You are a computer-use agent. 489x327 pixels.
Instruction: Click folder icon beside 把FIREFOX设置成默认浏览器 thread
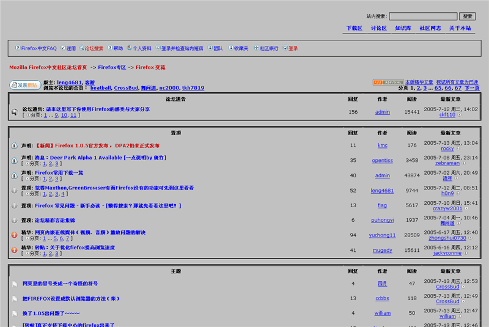15,299
